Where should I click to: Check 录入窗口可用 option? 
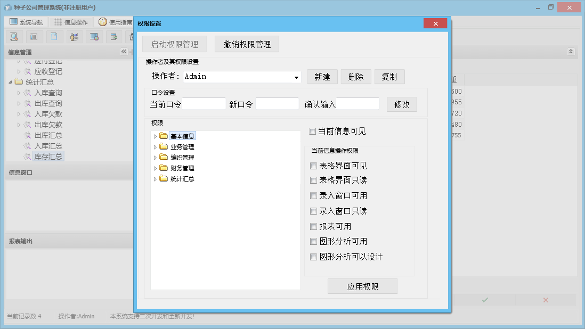coord(313,195)
